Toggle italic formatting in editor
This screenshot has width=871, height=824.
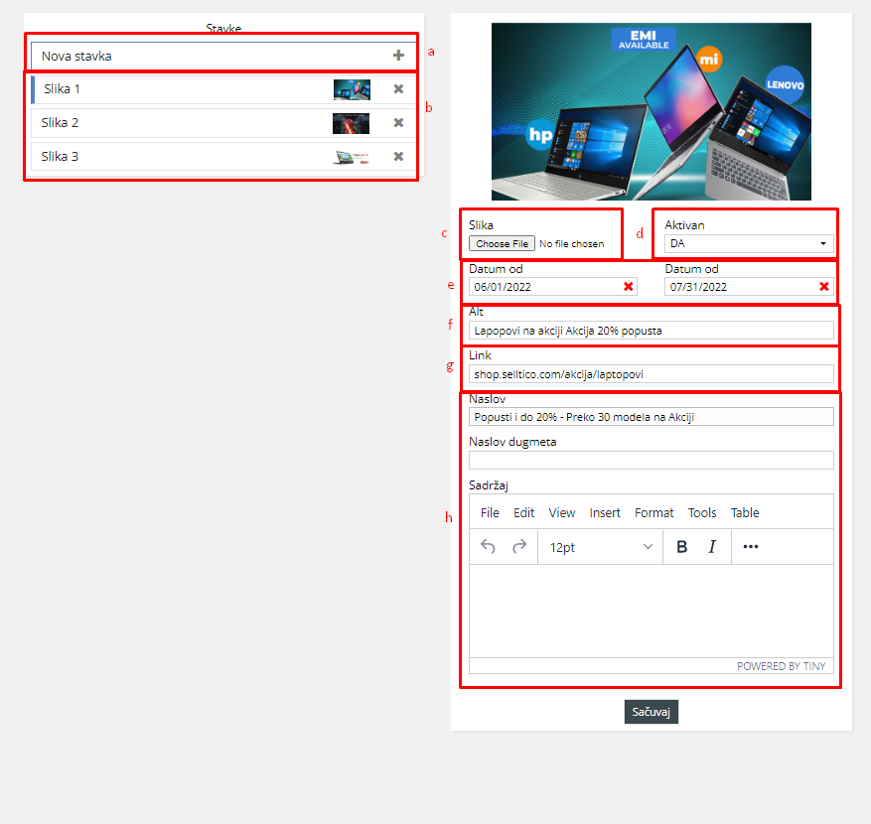(x=712, y=547)
